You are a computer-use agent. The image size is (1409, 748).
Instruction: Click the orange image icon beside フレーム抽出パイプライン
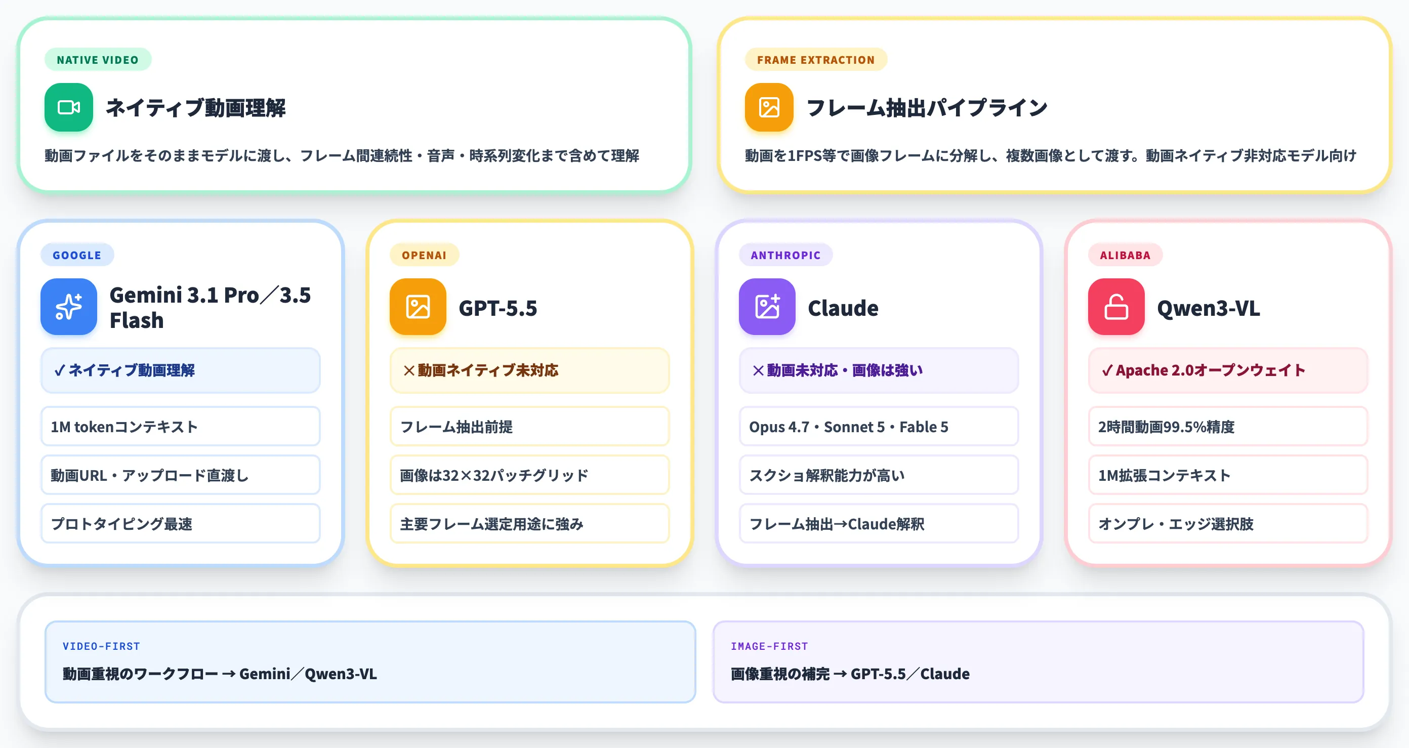(768, 107)
